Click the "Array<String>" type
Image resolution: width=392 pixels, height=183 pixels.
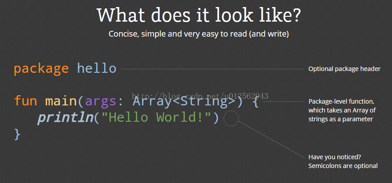(x=184, y=101)
